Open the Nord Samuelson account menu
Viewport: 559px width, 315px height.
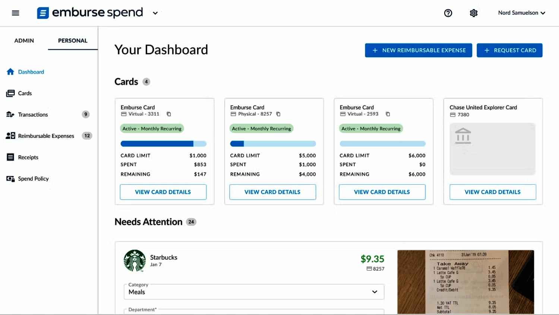[x=521, y=13]
